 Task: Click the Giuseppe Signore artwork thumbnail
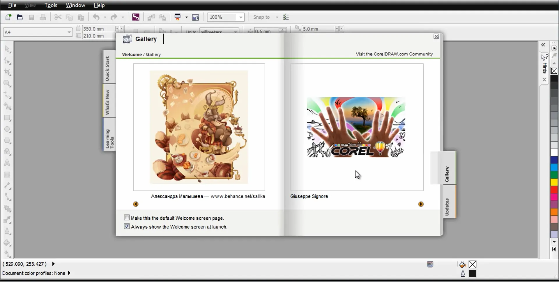pos(356,127)
